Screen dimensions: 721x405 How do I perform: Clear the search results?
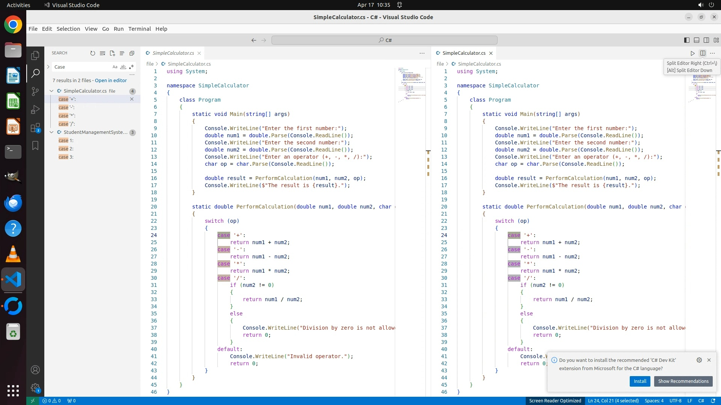pyautogui.click(x=103, y=53)
